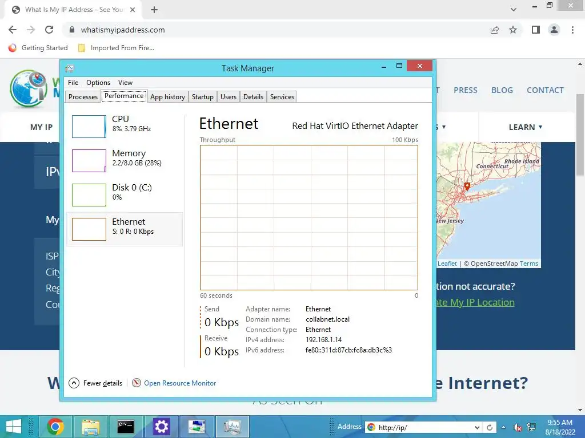Screen dimensions: 585x438
Task: Open the CONTACT link on website
Action: pyautogui.click(x=545, y=90)
